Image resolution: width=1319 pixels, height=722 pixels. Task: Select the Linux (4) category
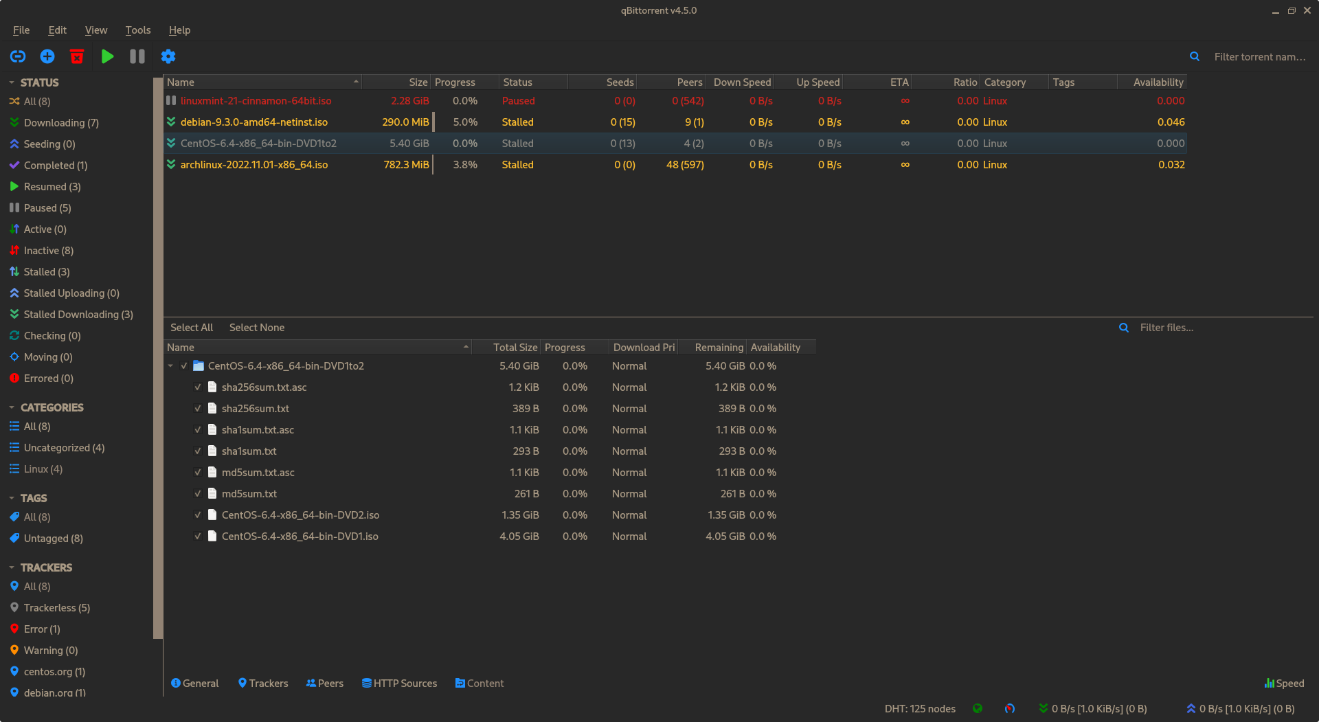pos(43,469)
